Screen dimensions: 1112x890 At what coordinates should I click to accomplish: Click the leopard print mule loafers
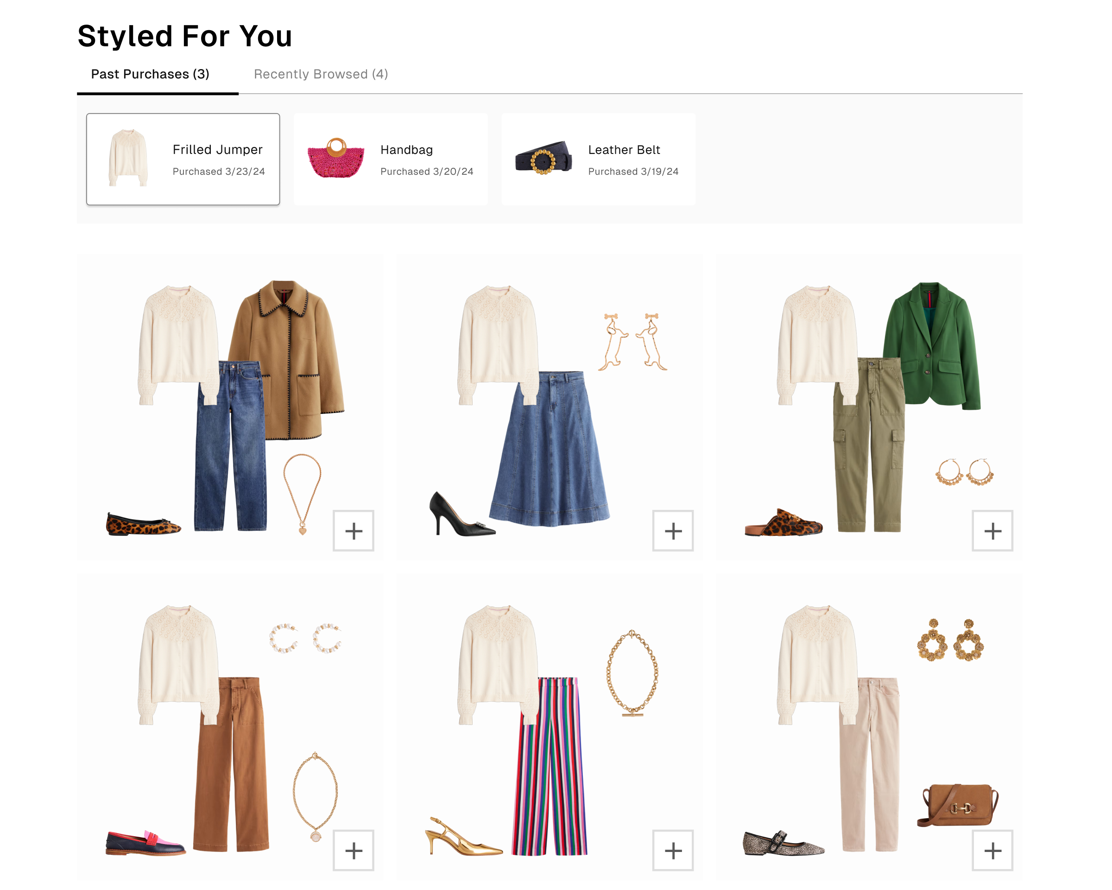point(783,523)
